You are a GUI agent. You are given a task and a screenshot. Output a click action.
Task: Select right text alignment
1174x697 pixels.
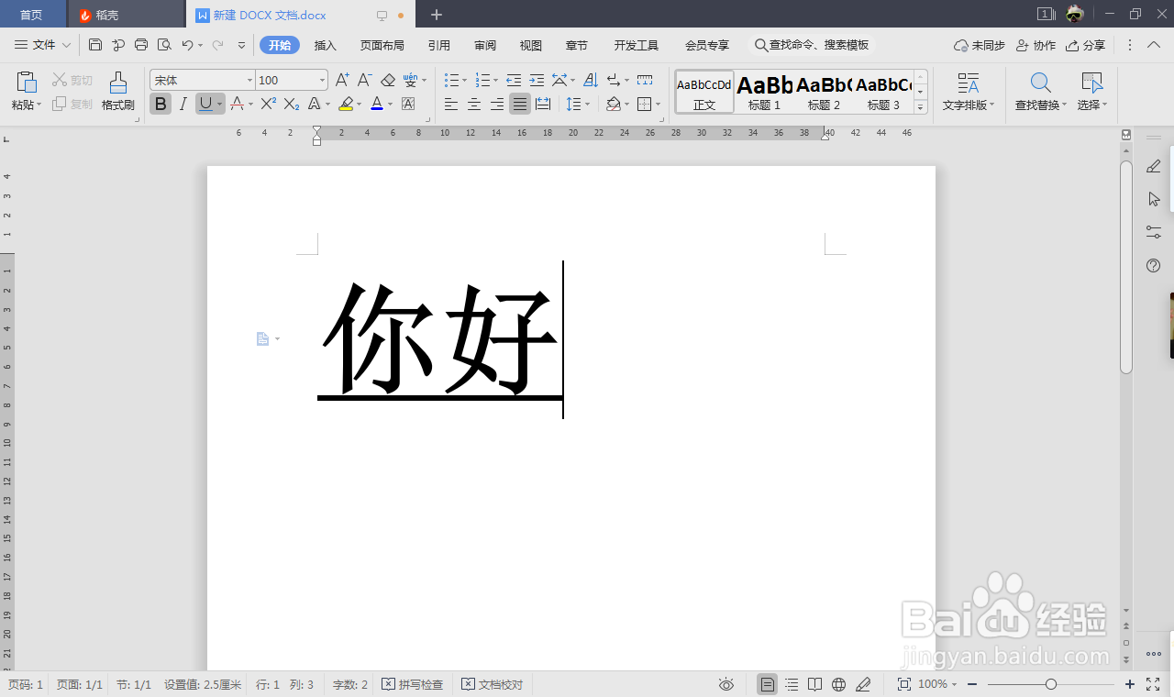pyautogui.click(x=497, y=105)
